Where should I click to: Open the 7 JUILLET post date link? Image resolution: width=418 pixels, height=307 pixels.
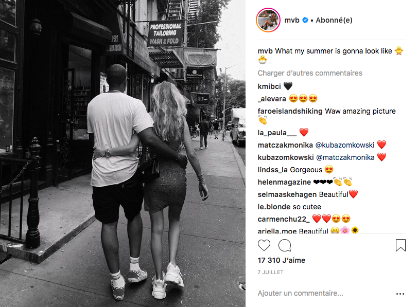(270, 272)
